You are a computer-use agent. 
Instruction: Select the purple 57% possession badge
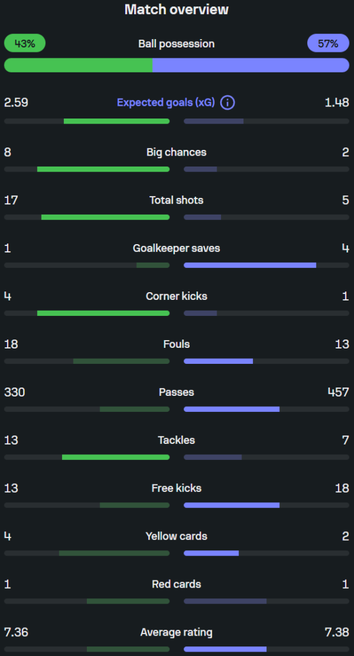(x=328, y=43)
